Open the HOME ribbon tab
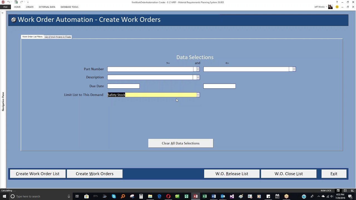356x200 pixels. 17,7
